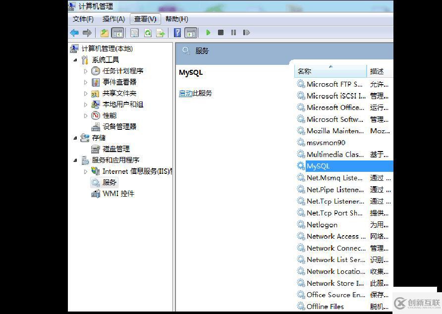This screenshot has height=314, width=442.
Task: Click the Forward navigation arrow
Action: click(x=87, y=32)
